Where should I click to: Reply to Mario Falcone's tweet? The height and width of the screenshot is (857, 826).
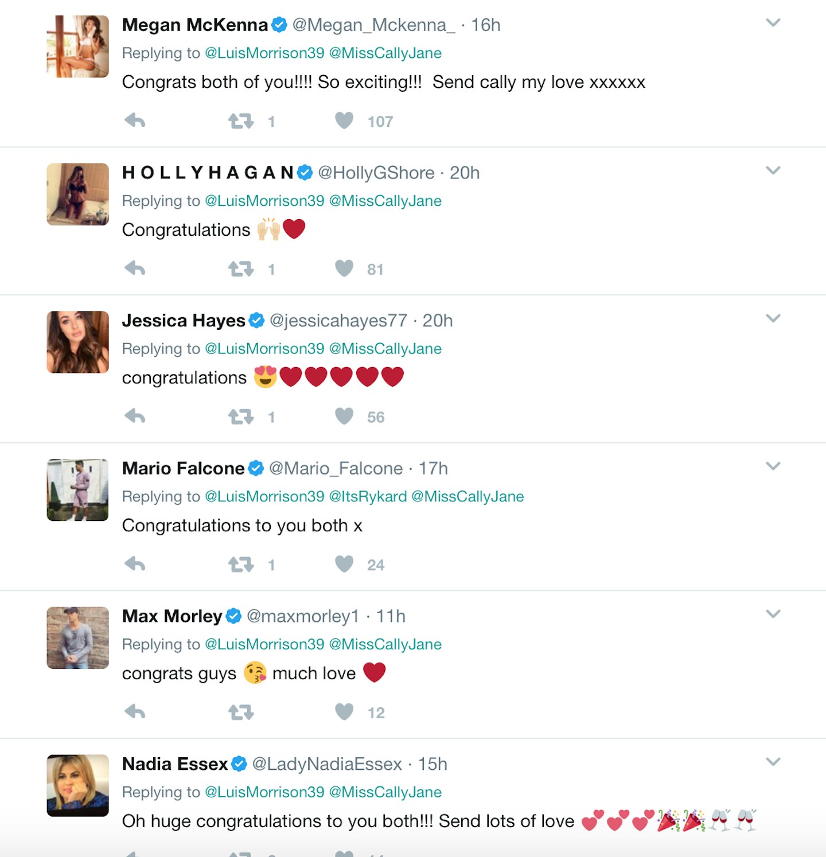tap(135, 564)
